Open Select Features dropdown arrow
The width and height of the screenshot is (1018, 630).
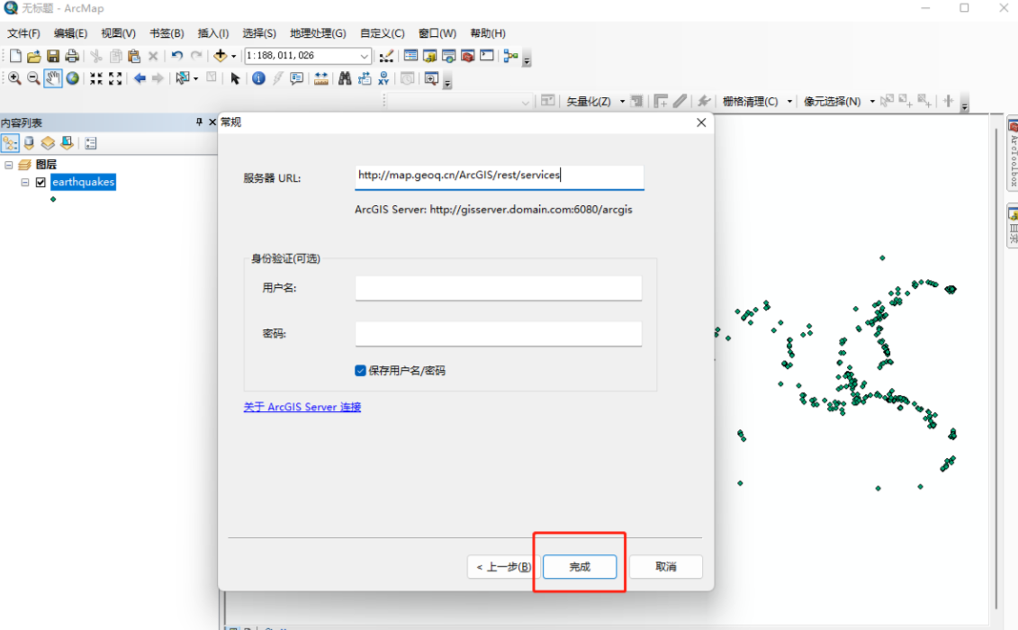coord(195,79)
